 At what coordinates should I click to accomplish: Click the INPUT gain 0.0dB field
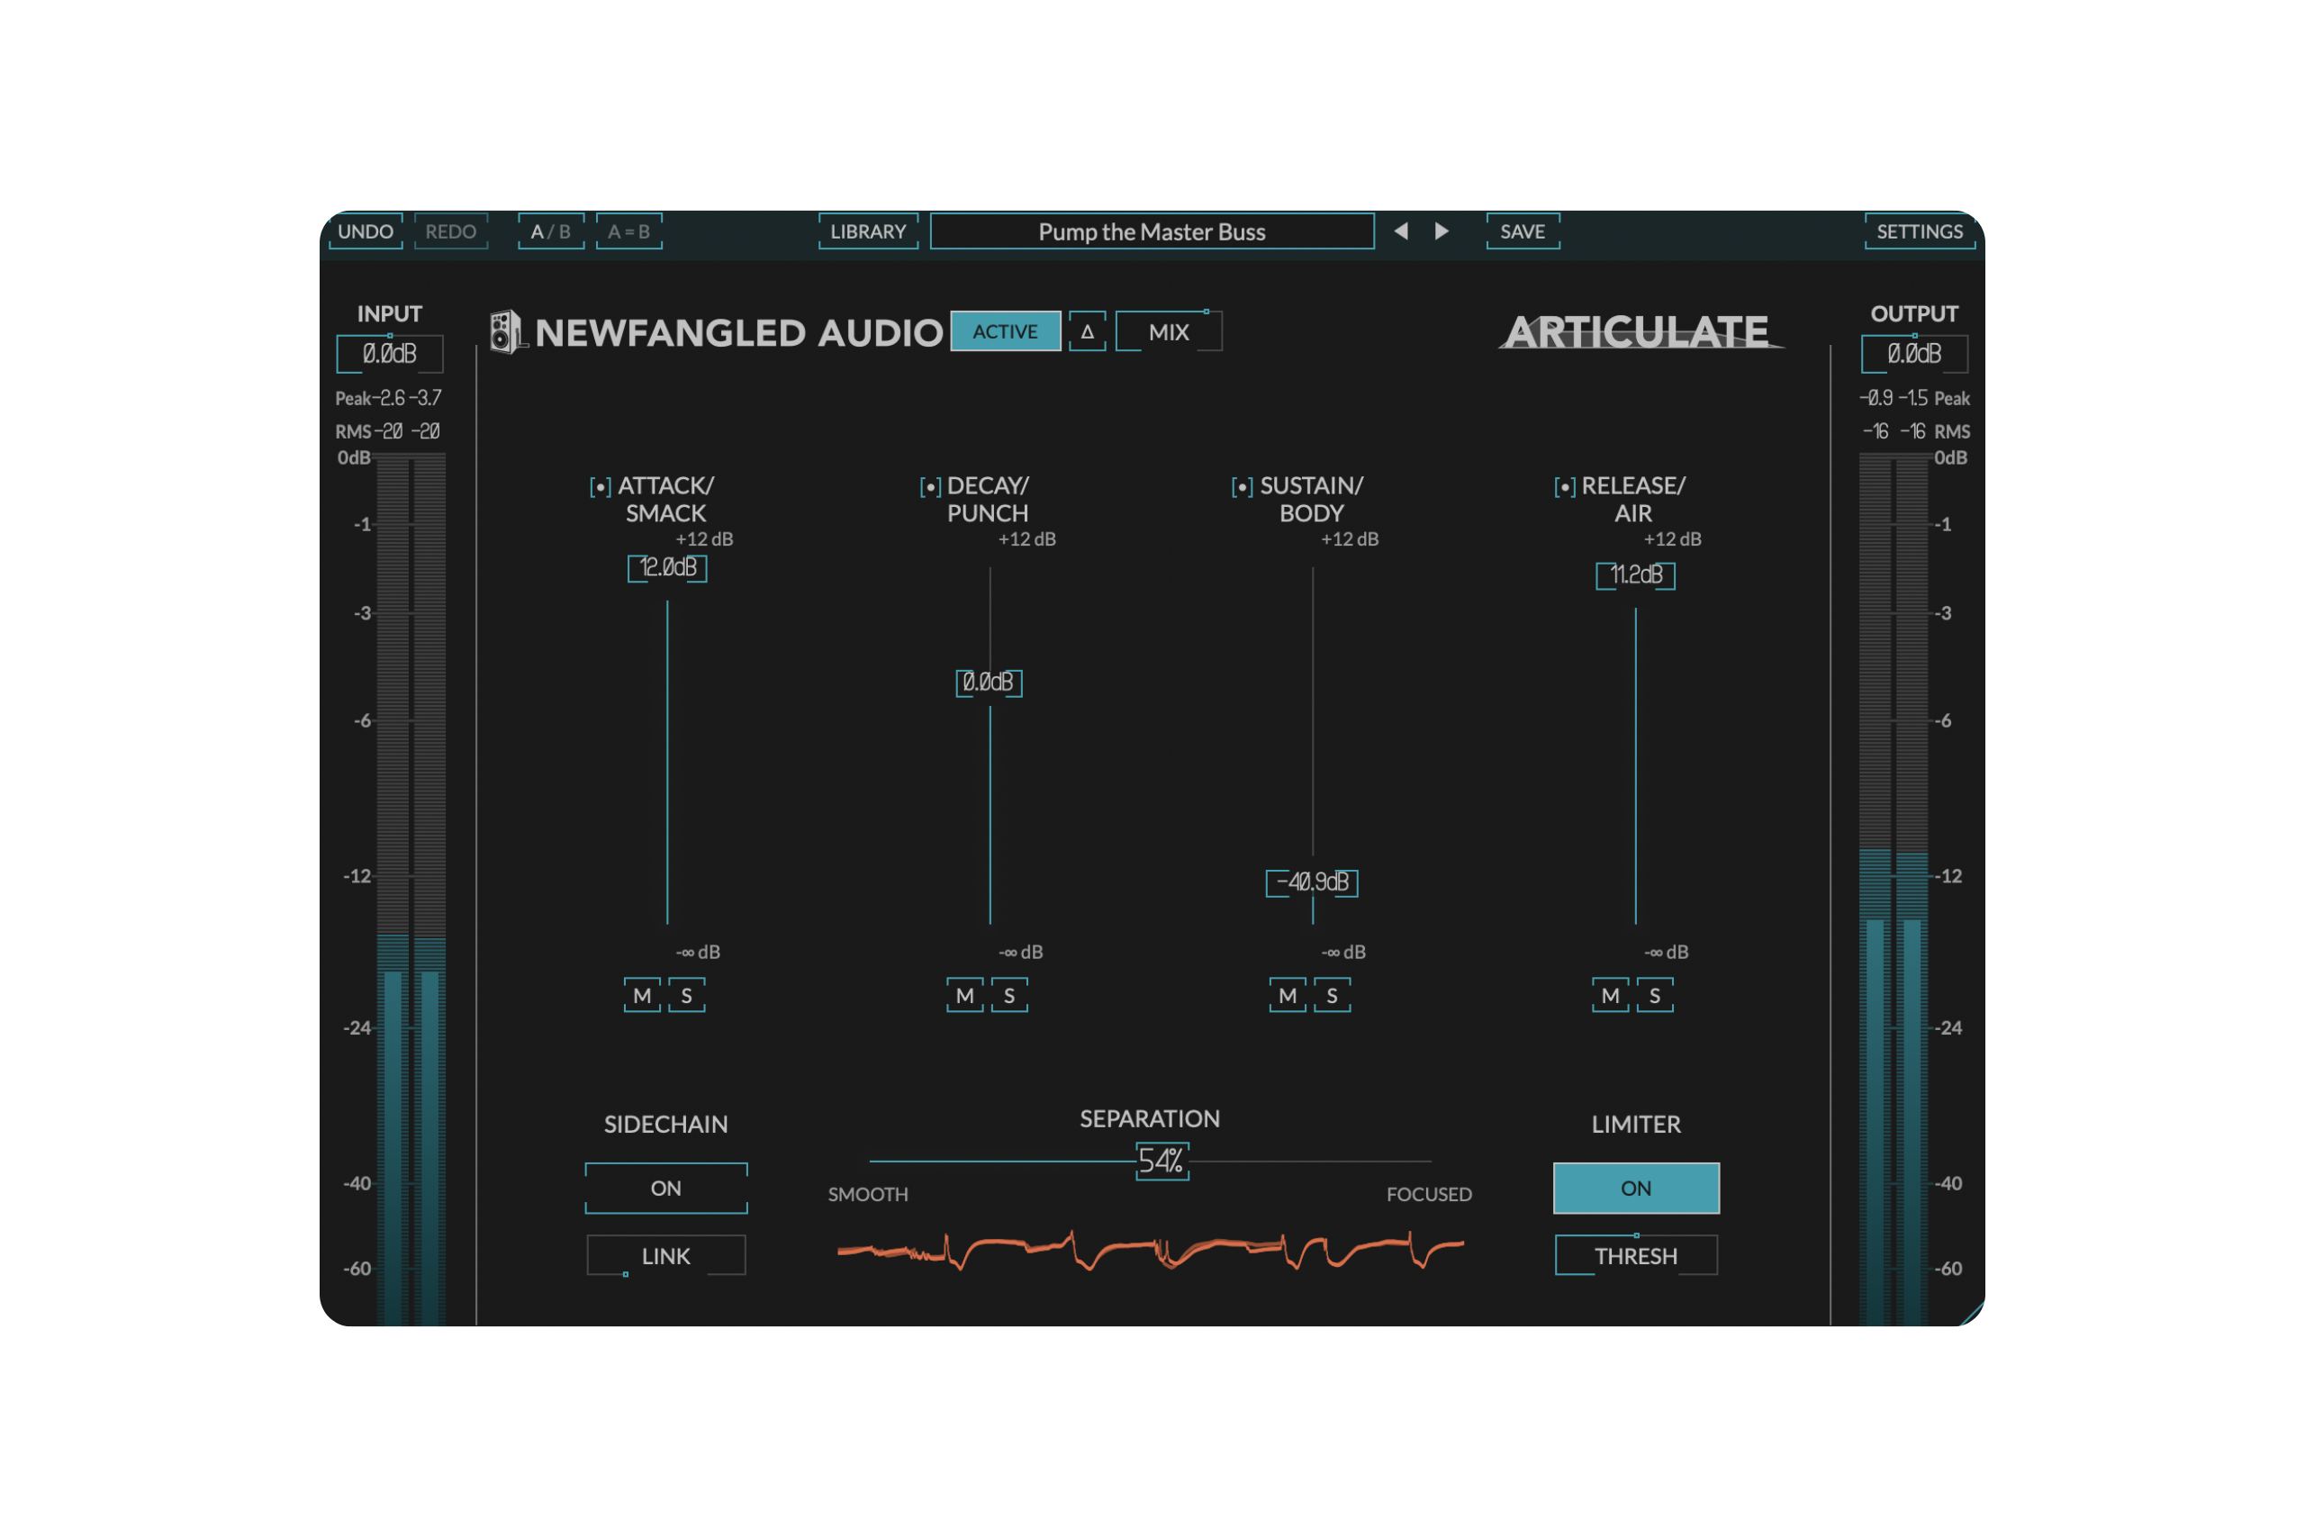point(390,353)
